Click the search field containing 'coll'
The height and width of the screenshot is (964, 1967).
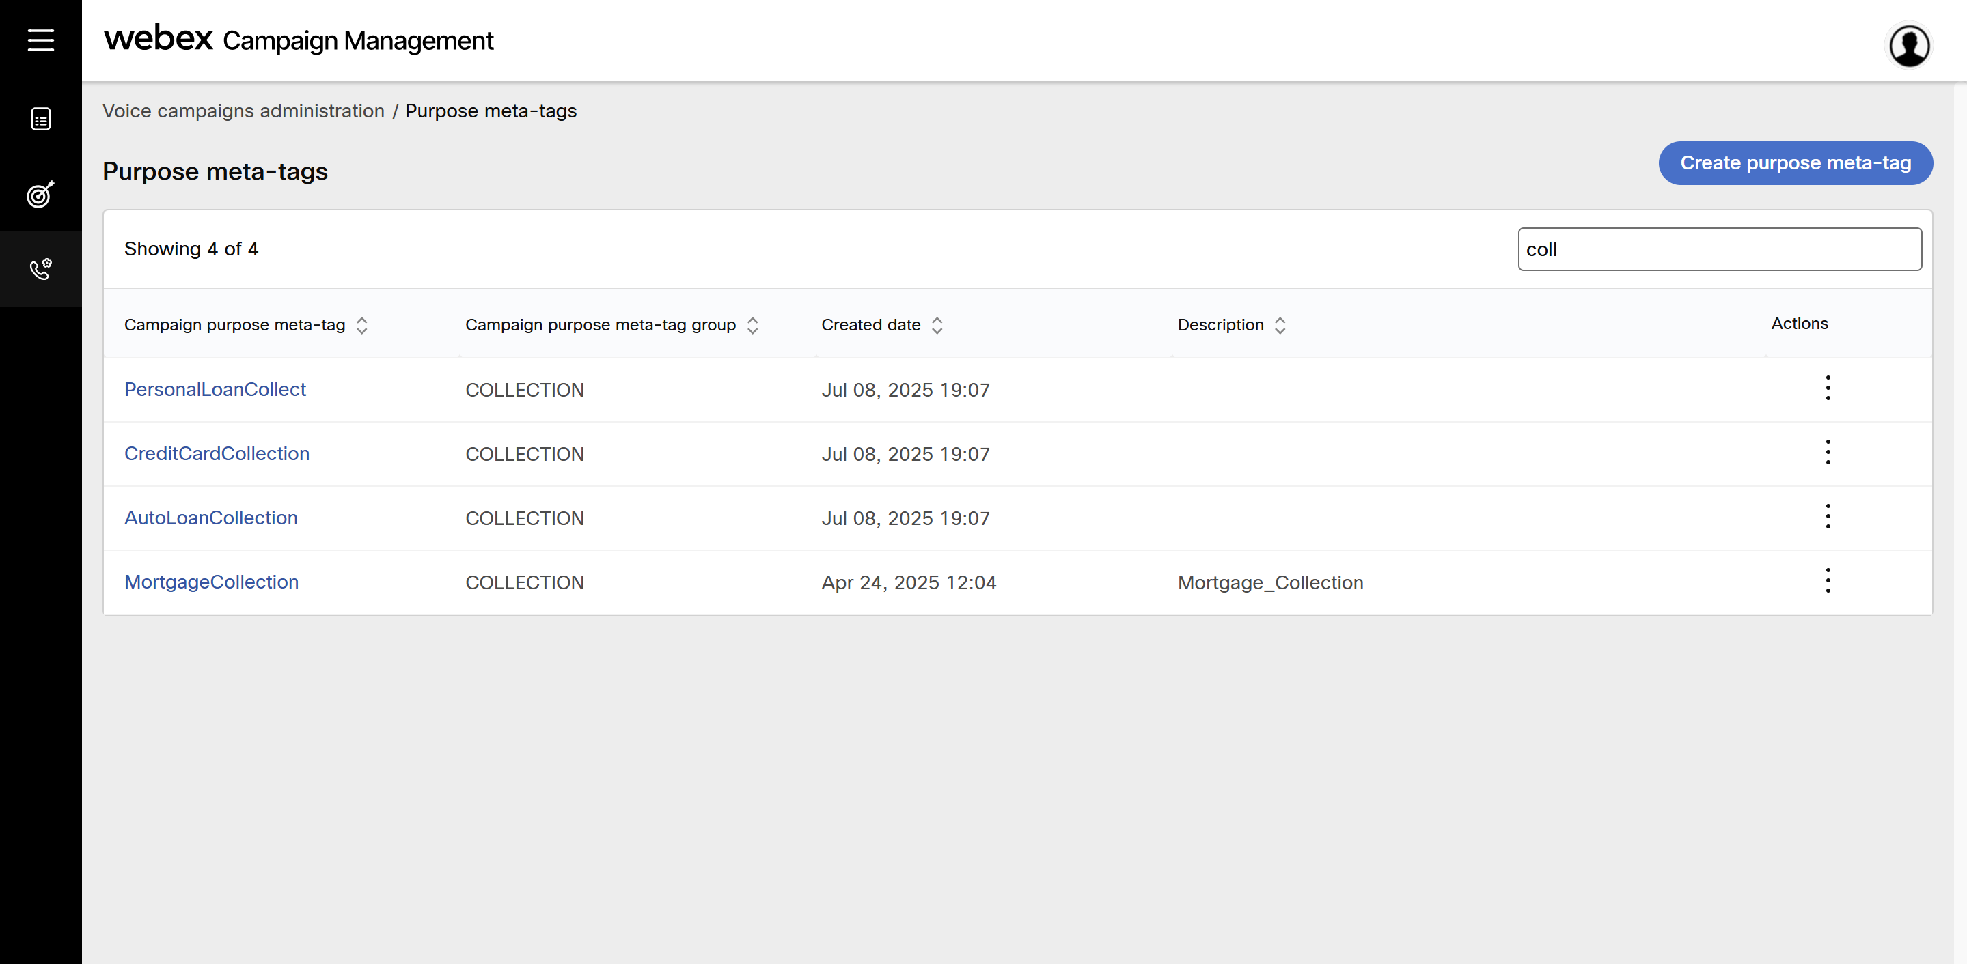[1719, 250]
